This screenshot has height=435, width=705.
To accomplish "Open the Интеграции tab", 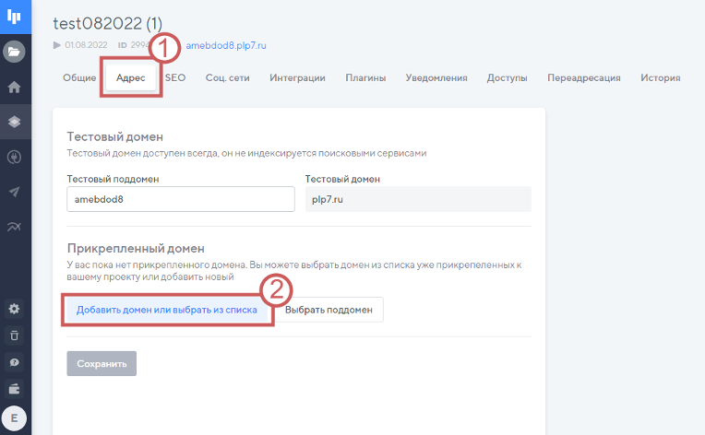I will pos(297,78).
